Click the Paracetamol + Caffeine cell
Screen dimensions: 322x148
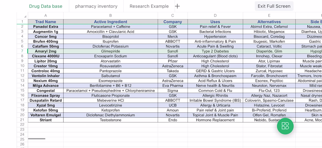pos(110,27)
